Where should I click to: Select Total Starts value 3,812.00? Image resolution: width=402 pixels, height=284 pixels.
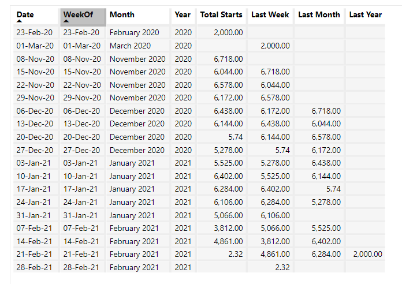[x=228, y=228]
